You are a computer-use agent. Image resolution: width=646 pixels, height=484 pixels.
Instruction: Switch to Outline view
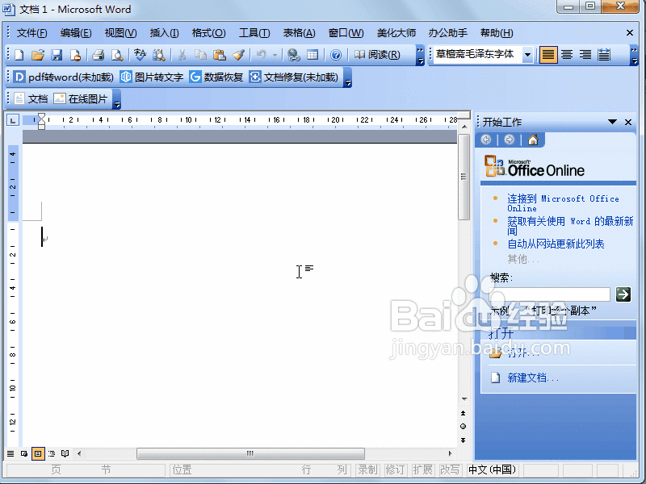[x=52, y=453]
